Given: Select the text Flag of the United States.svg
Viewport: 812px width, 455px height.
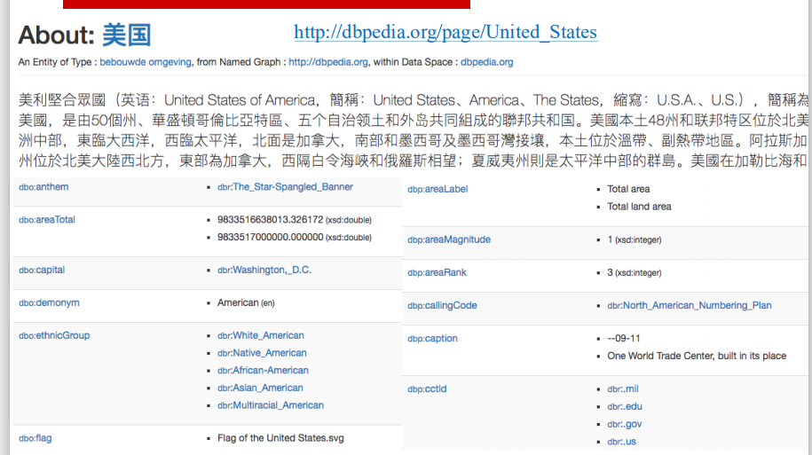Looking at the screenshot, I should tap(280, 438).
